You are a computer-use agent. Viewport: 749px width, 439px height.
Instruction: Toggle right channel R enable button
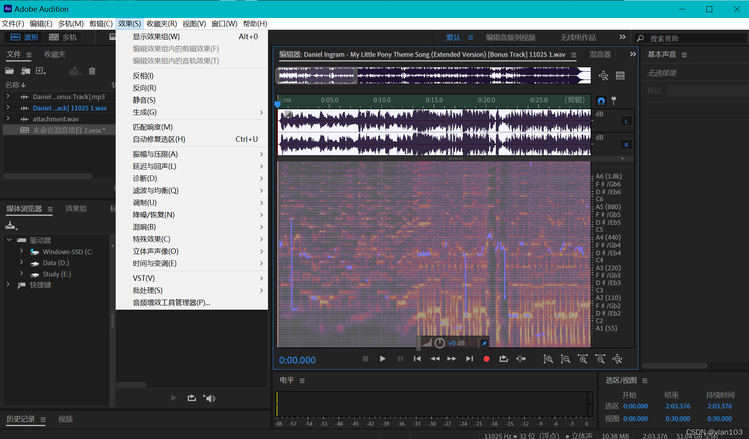pos(626,145)
